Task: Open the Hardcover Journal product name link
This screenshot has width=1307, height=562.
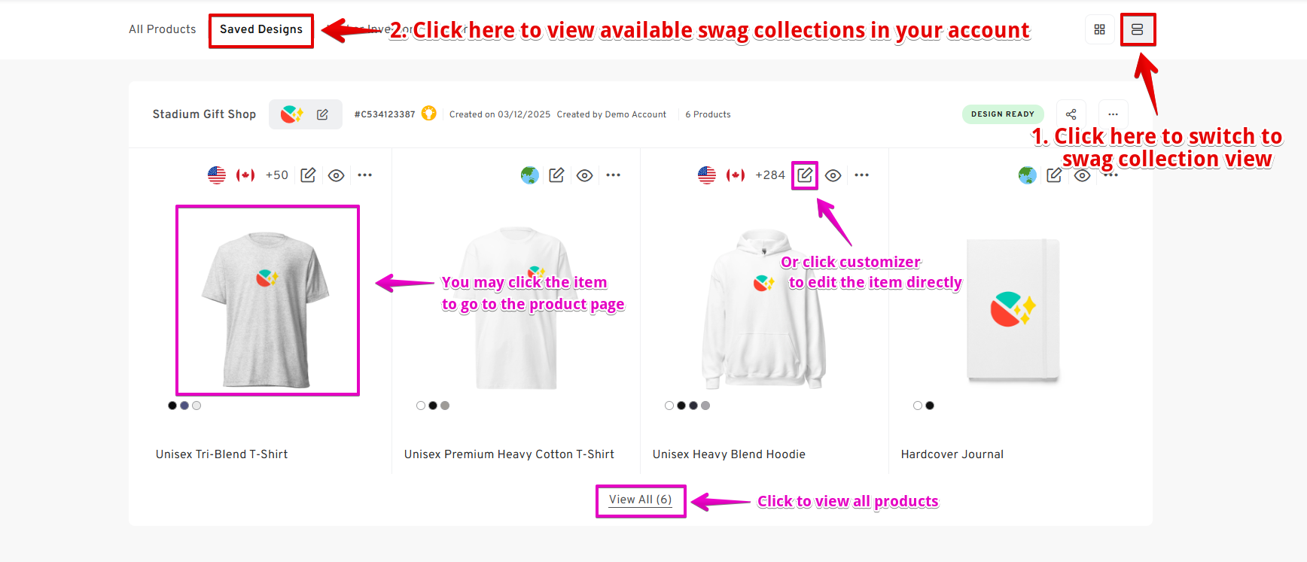Action: click(952, 454)
